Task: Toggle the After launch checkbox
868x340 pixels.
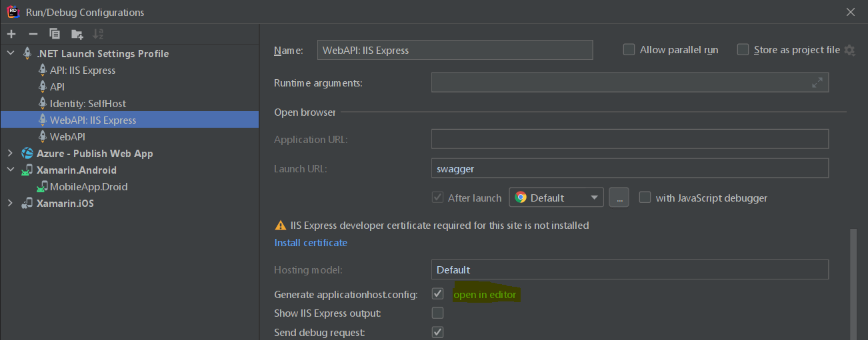Action: pyautogui.click(x=437, y=198)
